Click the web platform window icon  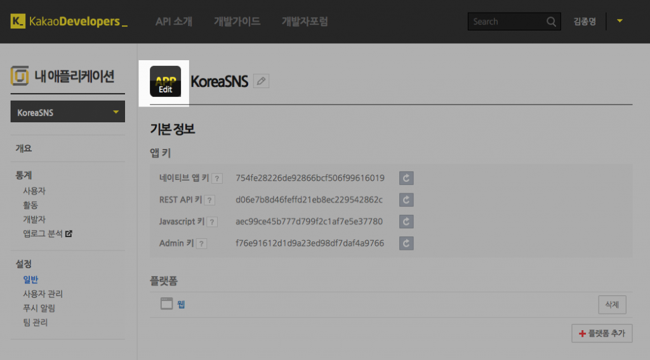[167, 304]
